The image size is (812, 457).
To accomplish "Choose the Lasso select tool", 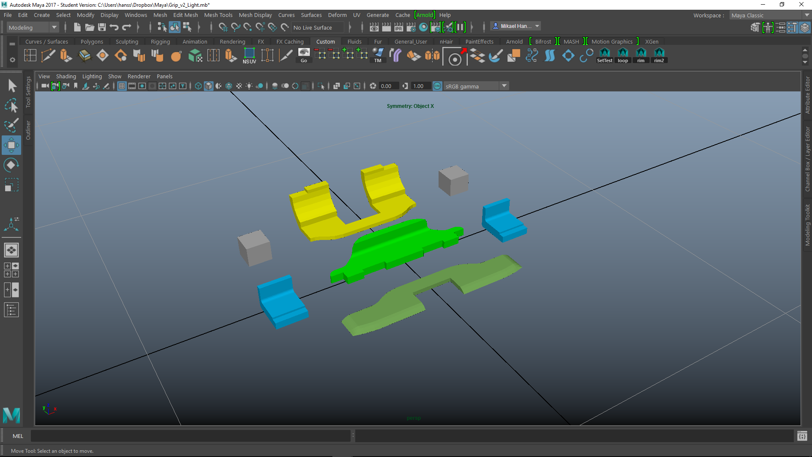I will [12, 105].
